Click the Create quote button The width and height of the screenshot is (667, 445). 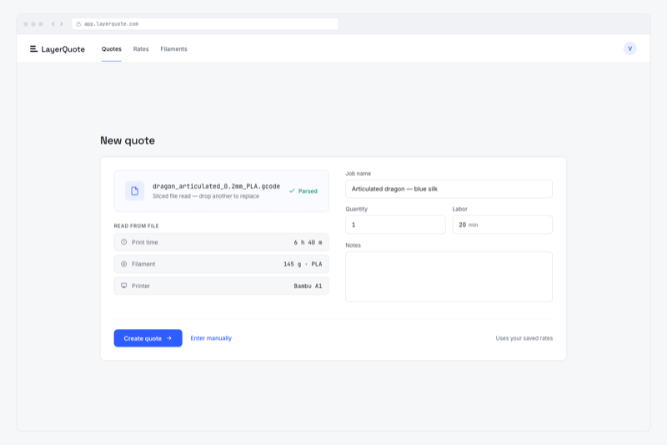pos(148,338)
